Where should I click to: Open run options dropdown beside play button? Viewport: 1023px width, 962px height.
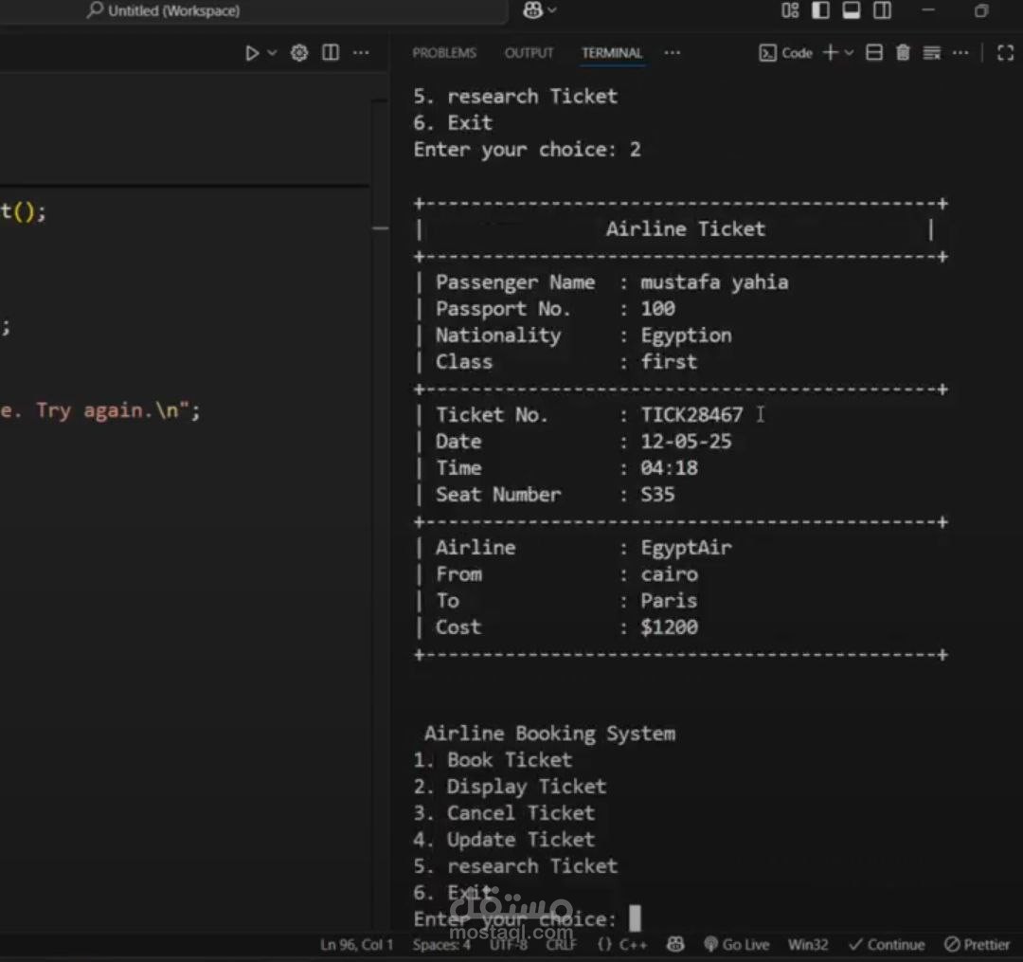click(273, 53)
